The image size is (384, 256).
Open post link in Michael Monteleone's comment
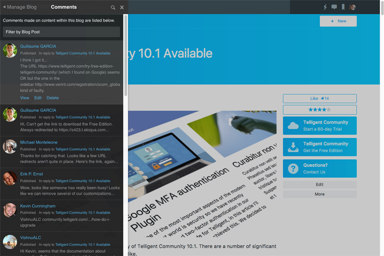click(x=83, y=149)
